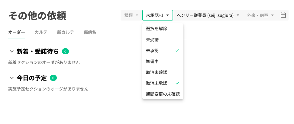Image resolution: width=294 pixels, height=124 pixels.
Task: Switch to the オーダー tab
Action: [17, 32]
